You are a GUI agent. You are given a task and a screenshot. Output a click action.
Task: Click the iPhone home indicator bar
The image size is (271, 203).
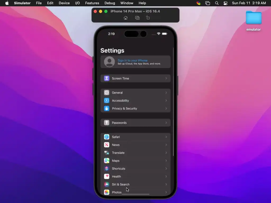(x=135, y=194)
